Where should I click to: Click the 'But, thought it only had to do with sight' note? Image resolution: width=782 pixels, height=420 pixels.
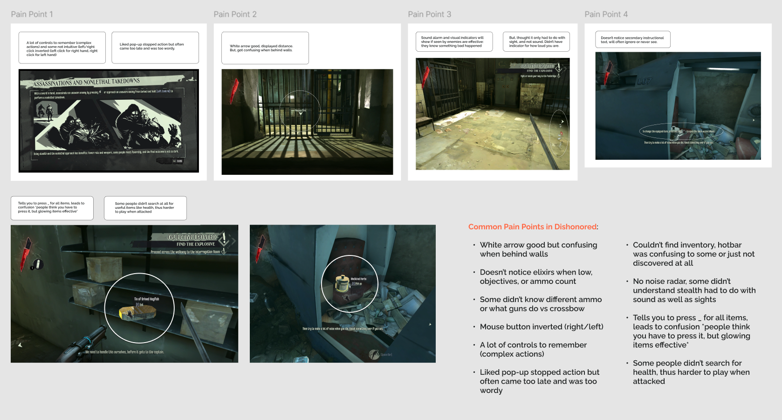[x=536, y=41]
